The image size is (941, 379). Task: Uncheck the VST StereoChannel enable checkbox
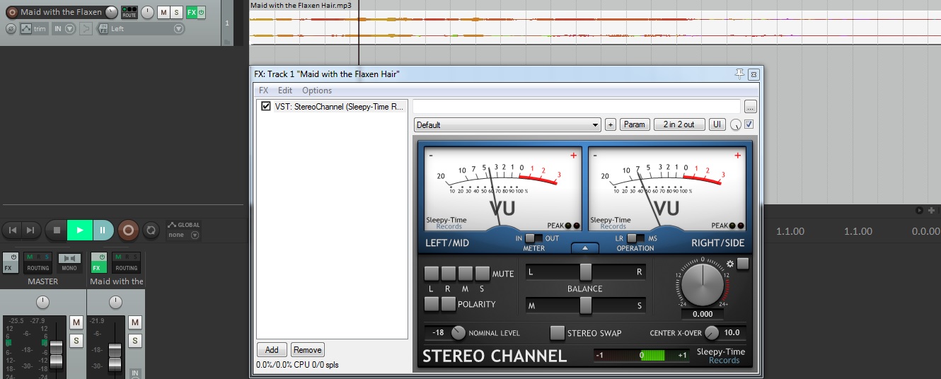266,107
